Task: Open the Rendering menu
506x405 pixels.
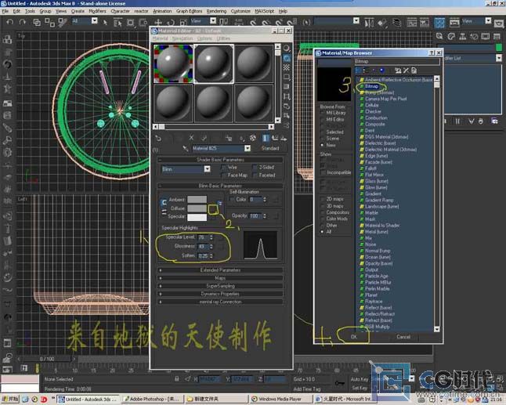Action: click(216, 11)
